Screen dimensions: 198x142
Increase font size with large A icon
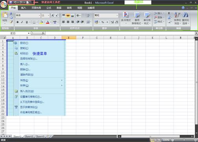tap(53, 15)
